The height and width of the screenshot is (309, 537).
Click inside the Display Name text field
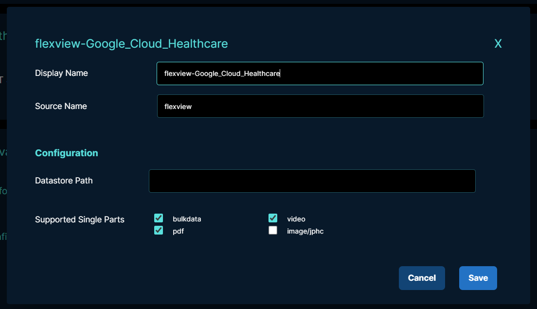pyautogui.click(x=320, y=73)
